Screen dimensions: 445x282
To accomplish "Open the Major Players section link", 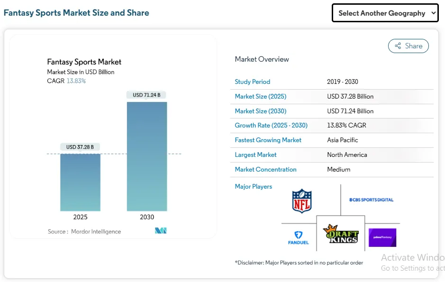I will 254,186.
